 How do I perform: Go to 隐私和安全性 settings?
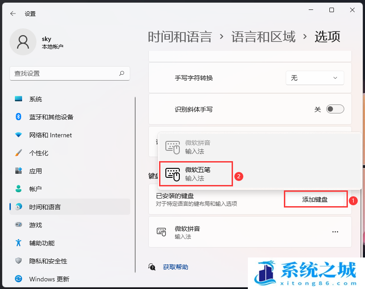pos(69,261)
